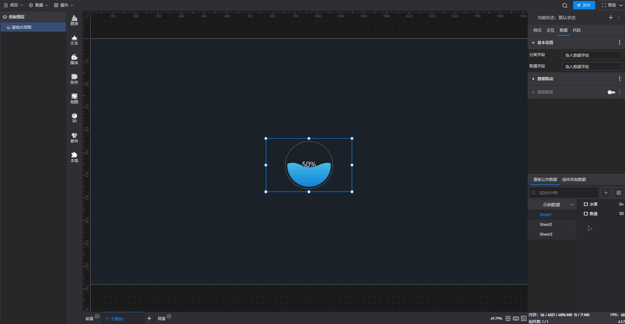The width and height of the screenshot is (625, 324).
Task: Select Sheet2 in the data list
Action: 546,225
